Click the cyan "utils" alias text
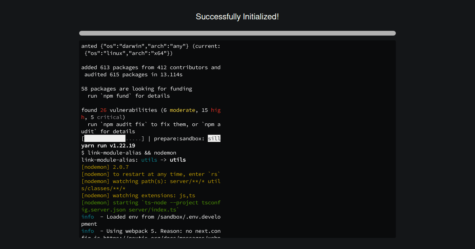This screenshot has width=475, height=249. click(x=149, y=160)
